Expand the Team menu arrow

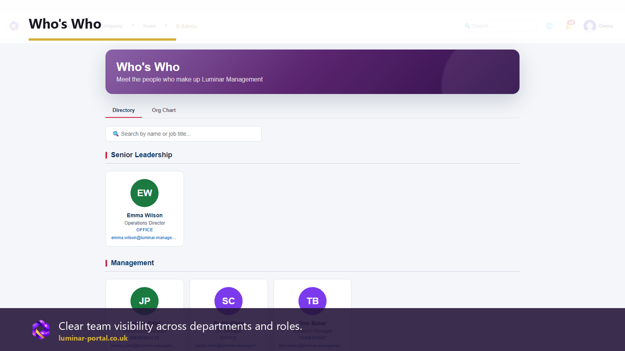pos(166,26)
